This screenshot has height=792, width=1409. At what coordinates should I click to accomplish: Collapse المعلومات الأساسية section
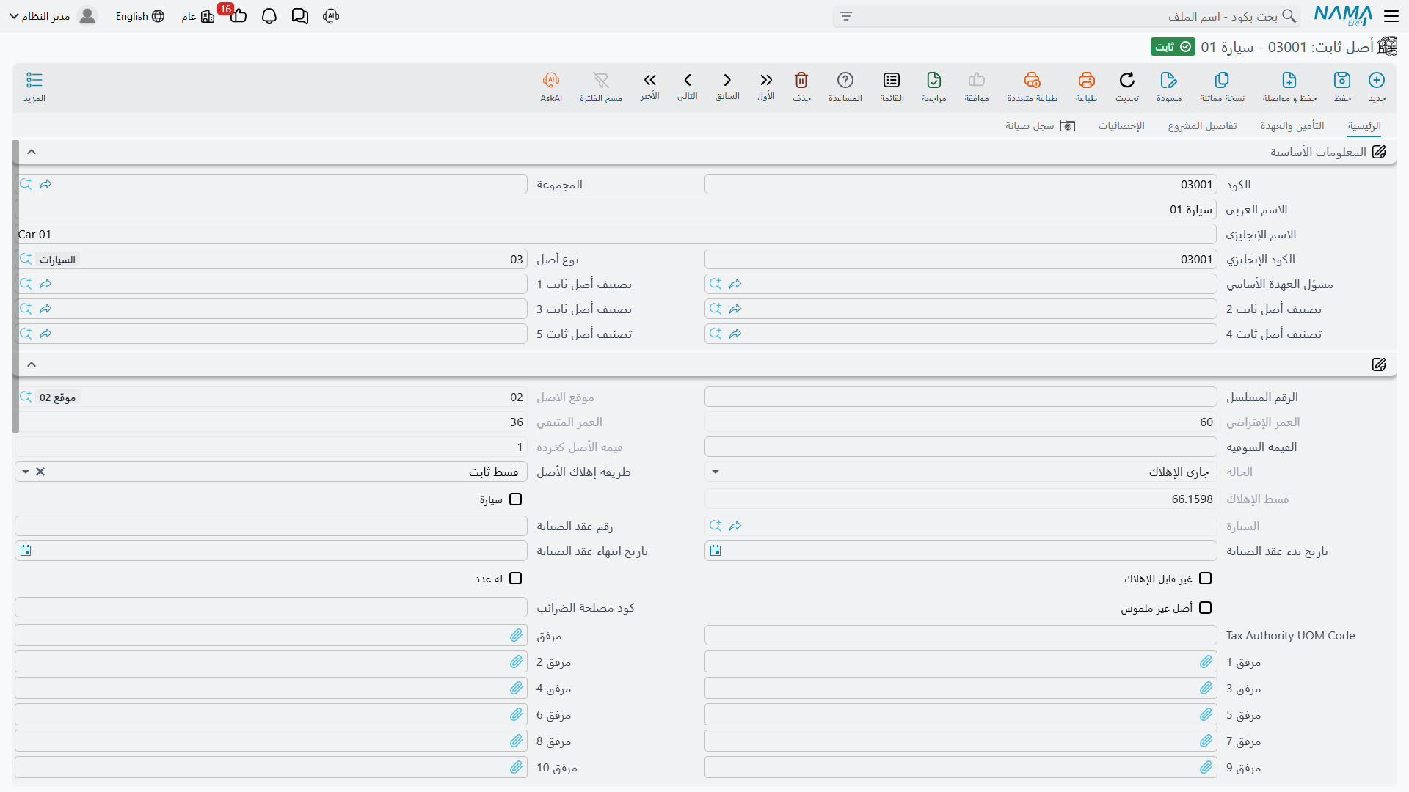tap(32, 152)
